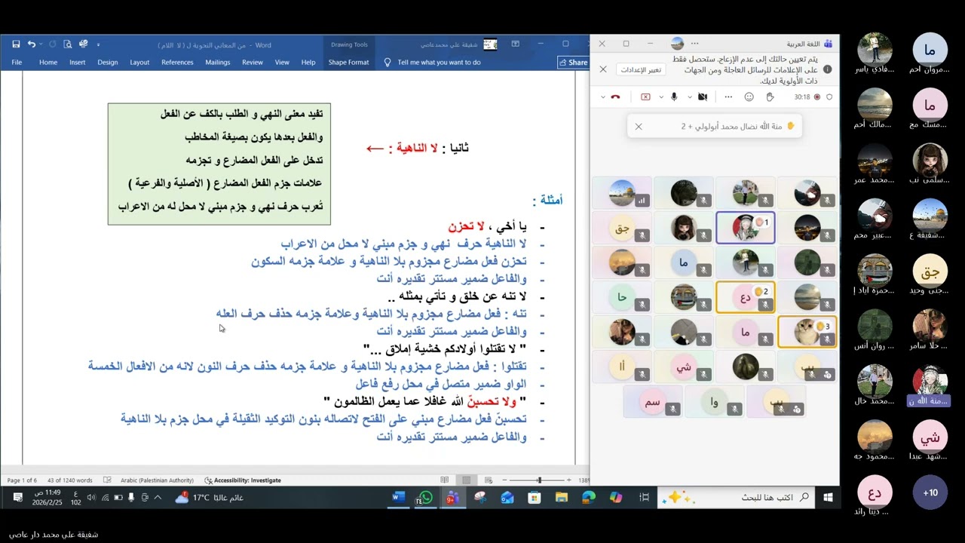The image size is (965, 543).
Task: Click the proofing check icon in status bar
Action: click(107, 480)
